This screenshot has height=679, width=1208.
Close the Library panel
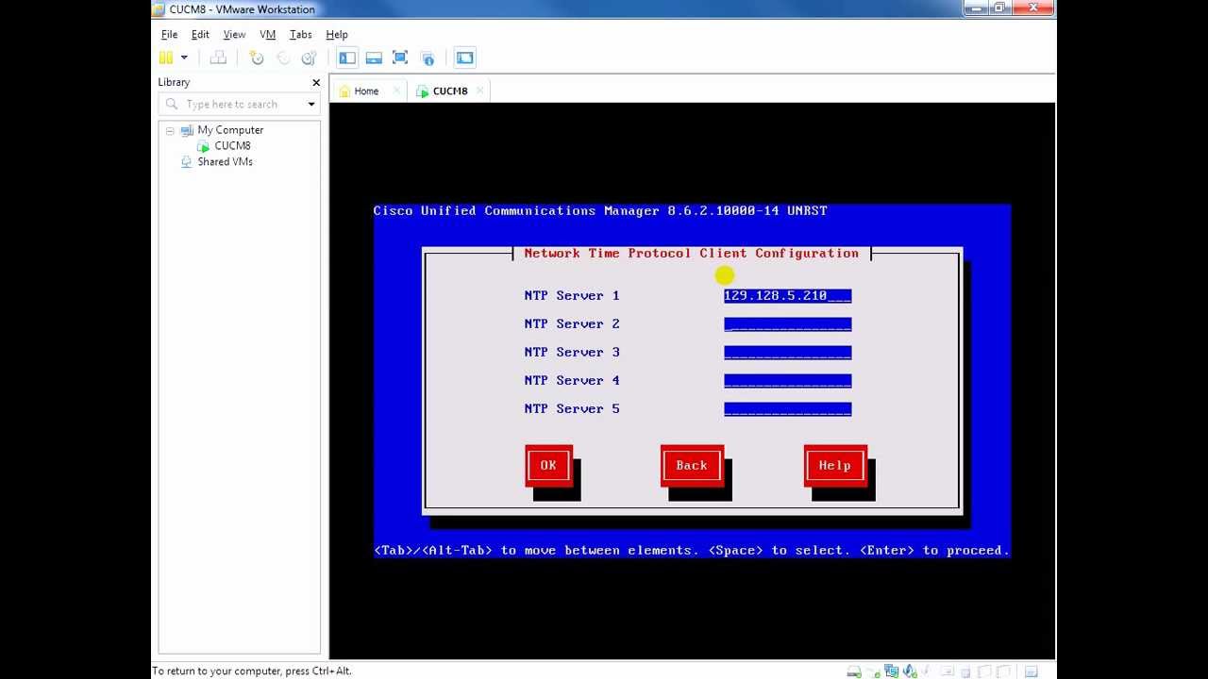coord(316,82)
